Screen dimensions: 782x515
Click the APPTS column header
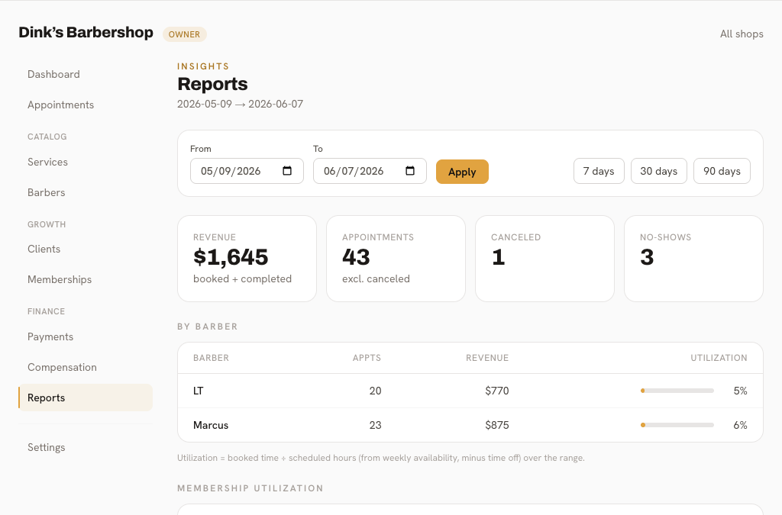(367, 358)
